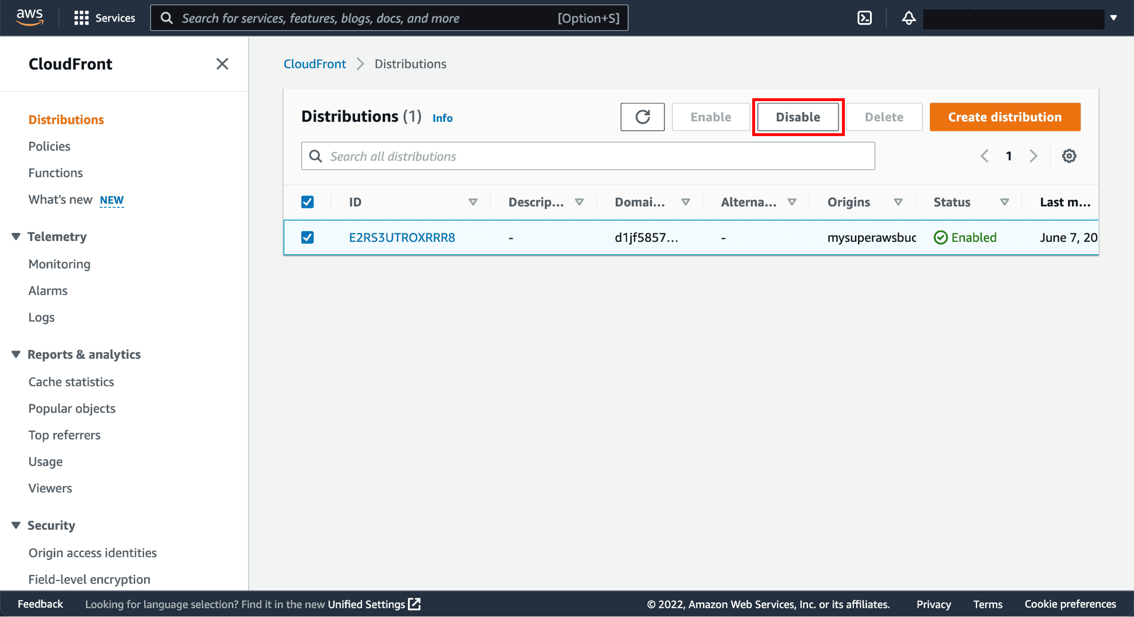Open Alarms in sidebar
Screen dimensions: 1134x617
48,291
